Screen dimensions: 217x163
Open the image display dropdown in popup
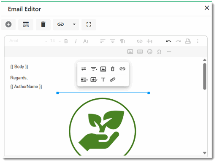pyautogui.click(x=84, y=80)
